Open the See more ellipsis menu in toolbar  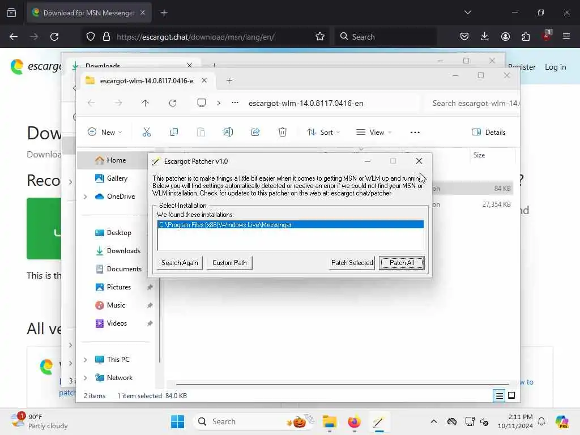tap(415, 132)
